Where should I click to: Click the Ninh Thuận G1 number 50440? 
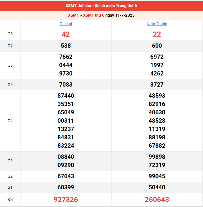pos(157,187)
